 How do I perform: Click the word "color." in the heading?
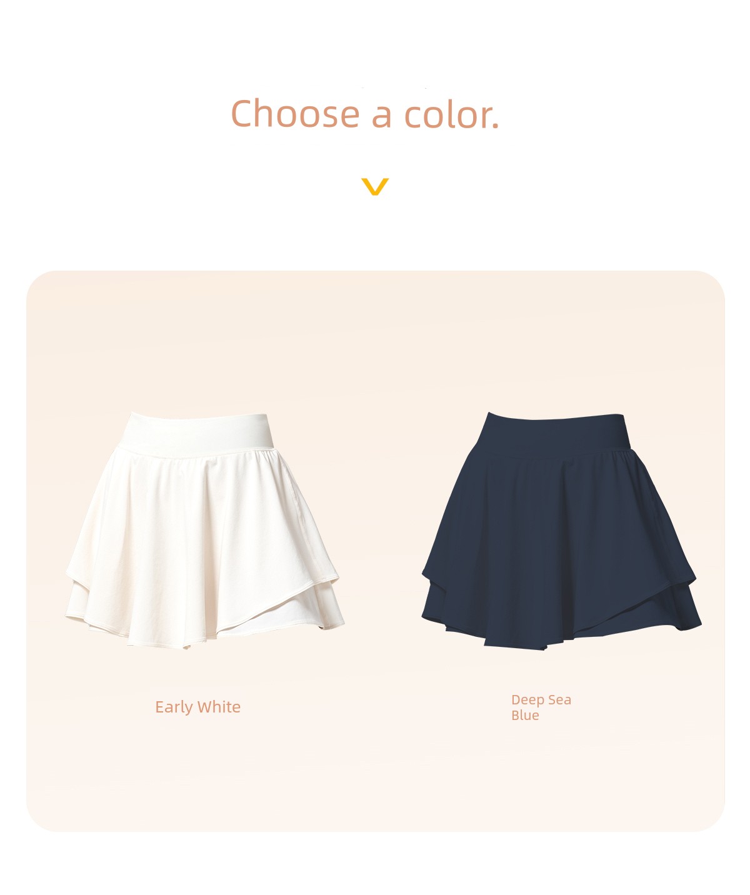452,115
